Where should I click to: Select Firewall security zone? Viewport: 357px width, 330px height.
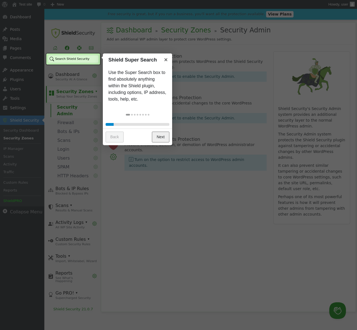pyautogui.click(x=66, y=122)
